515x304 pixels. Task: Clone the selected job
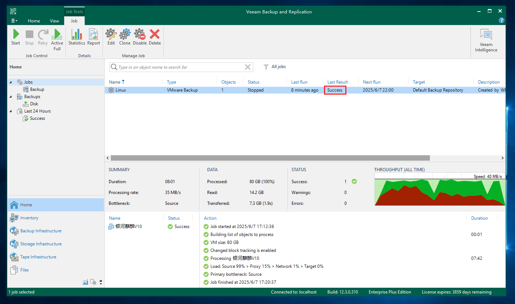125,37
